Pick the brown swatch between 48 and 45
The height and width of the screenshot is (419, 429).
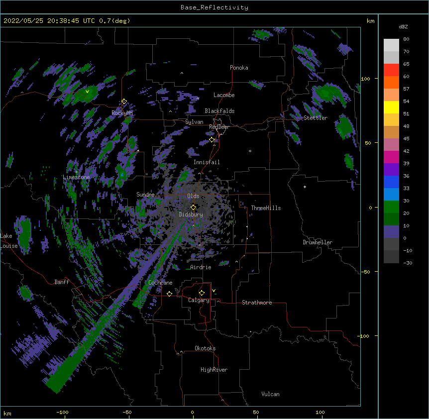pyautogui.click(x=391, y=132)
